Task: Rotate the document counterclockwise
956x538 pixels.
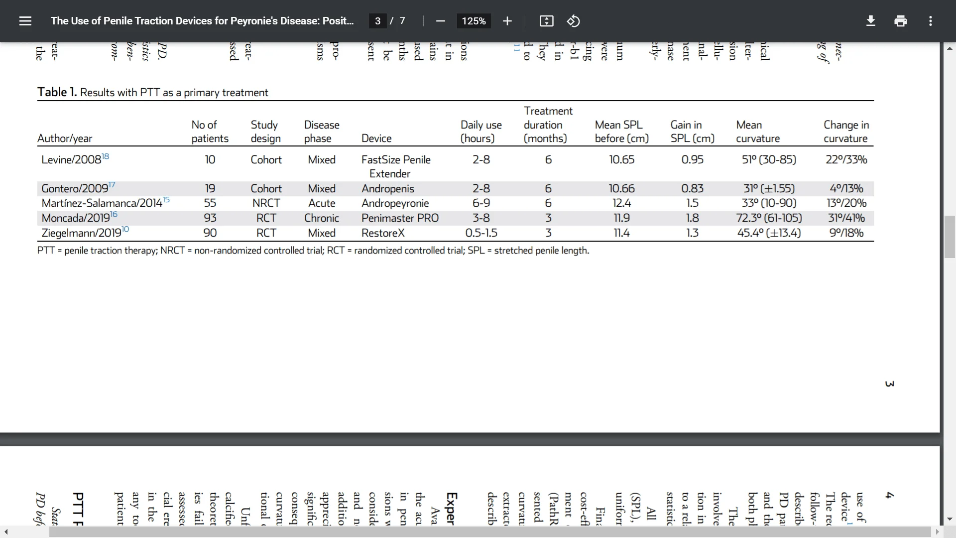Action: pos(574,21)
